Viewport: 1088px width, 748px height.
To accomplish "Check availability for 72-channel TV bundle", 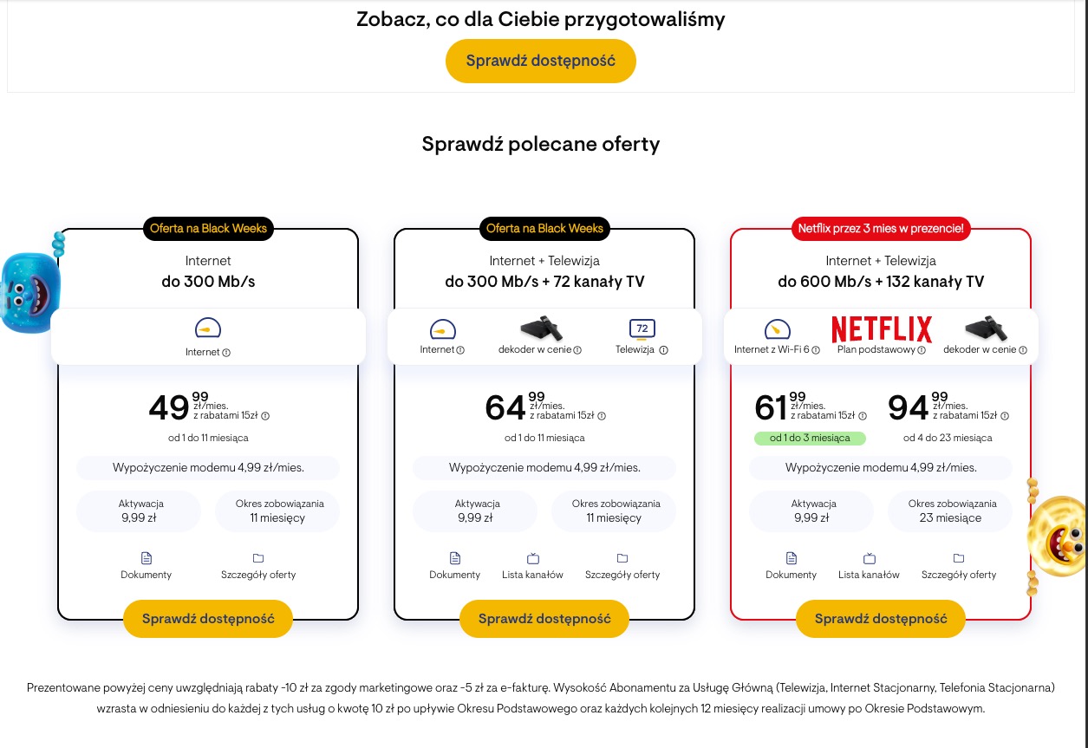I will tap(544, 619).
